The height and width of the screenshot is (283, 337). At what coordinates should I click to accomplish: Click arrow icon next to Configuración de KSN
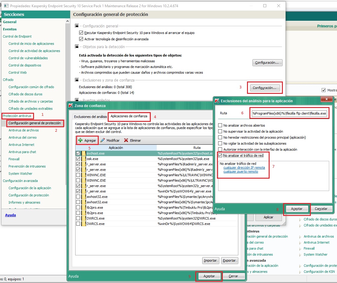(x=300, y=272)
